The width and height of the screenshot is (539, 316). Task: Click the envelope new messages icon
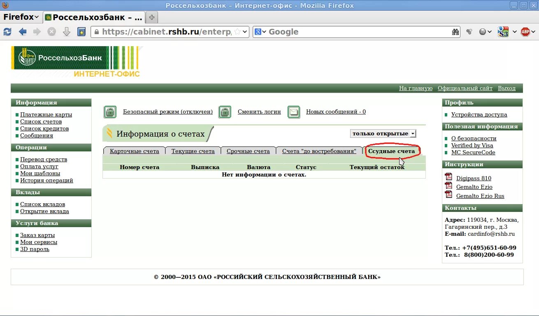point(294,112)
